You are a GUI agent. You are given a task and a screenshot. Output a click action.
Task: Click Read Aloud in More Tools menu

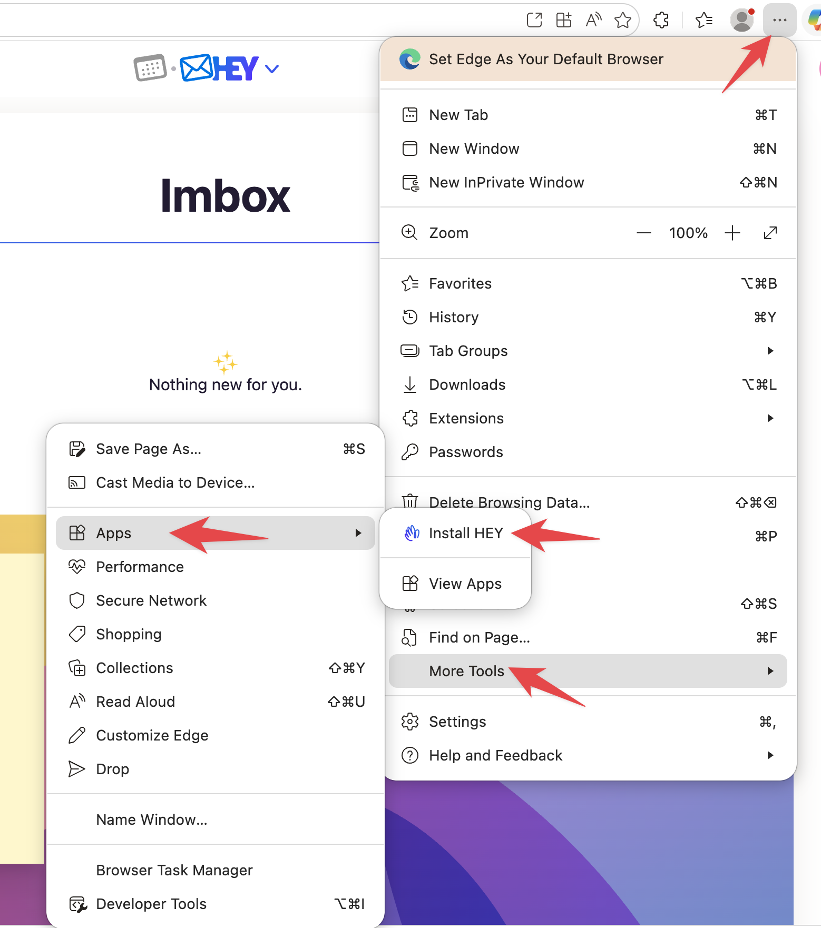coord(216,702)
